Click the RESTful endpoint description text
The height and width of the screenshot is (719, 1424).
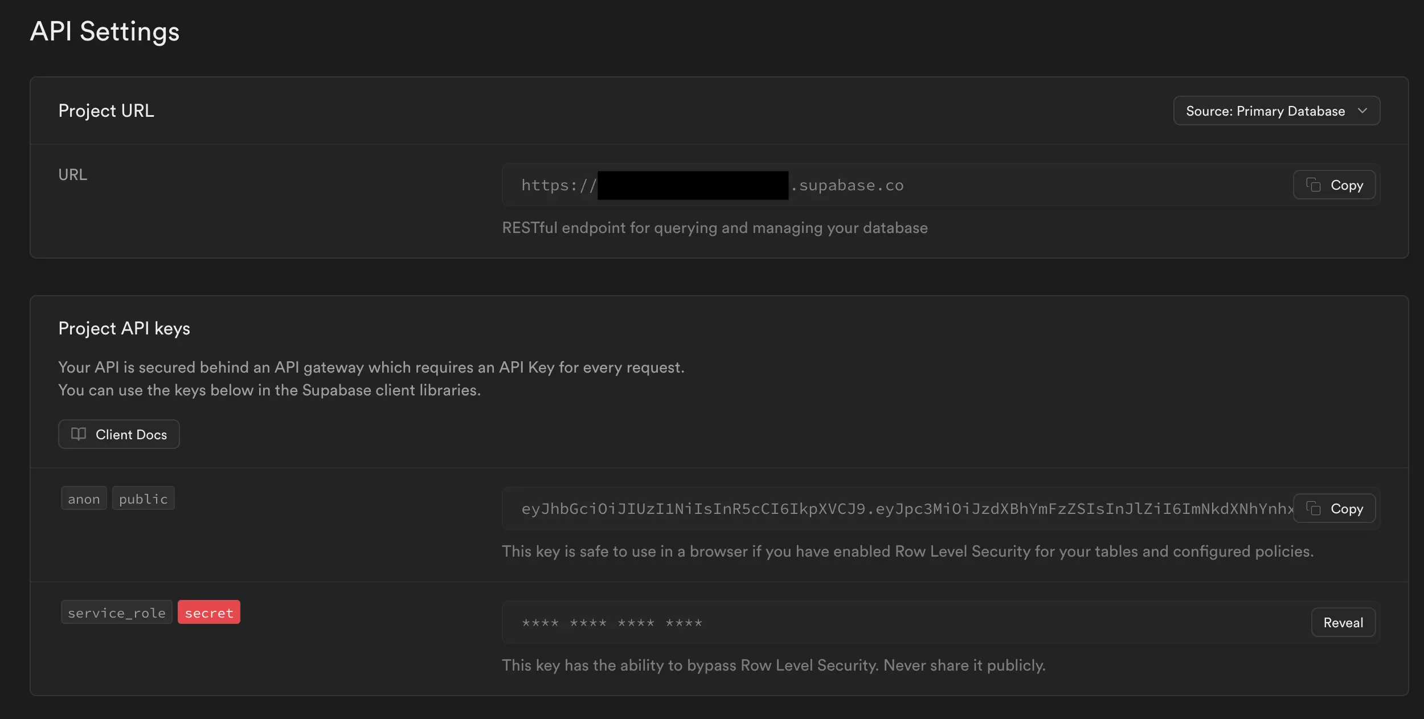(x=714, y=228)
